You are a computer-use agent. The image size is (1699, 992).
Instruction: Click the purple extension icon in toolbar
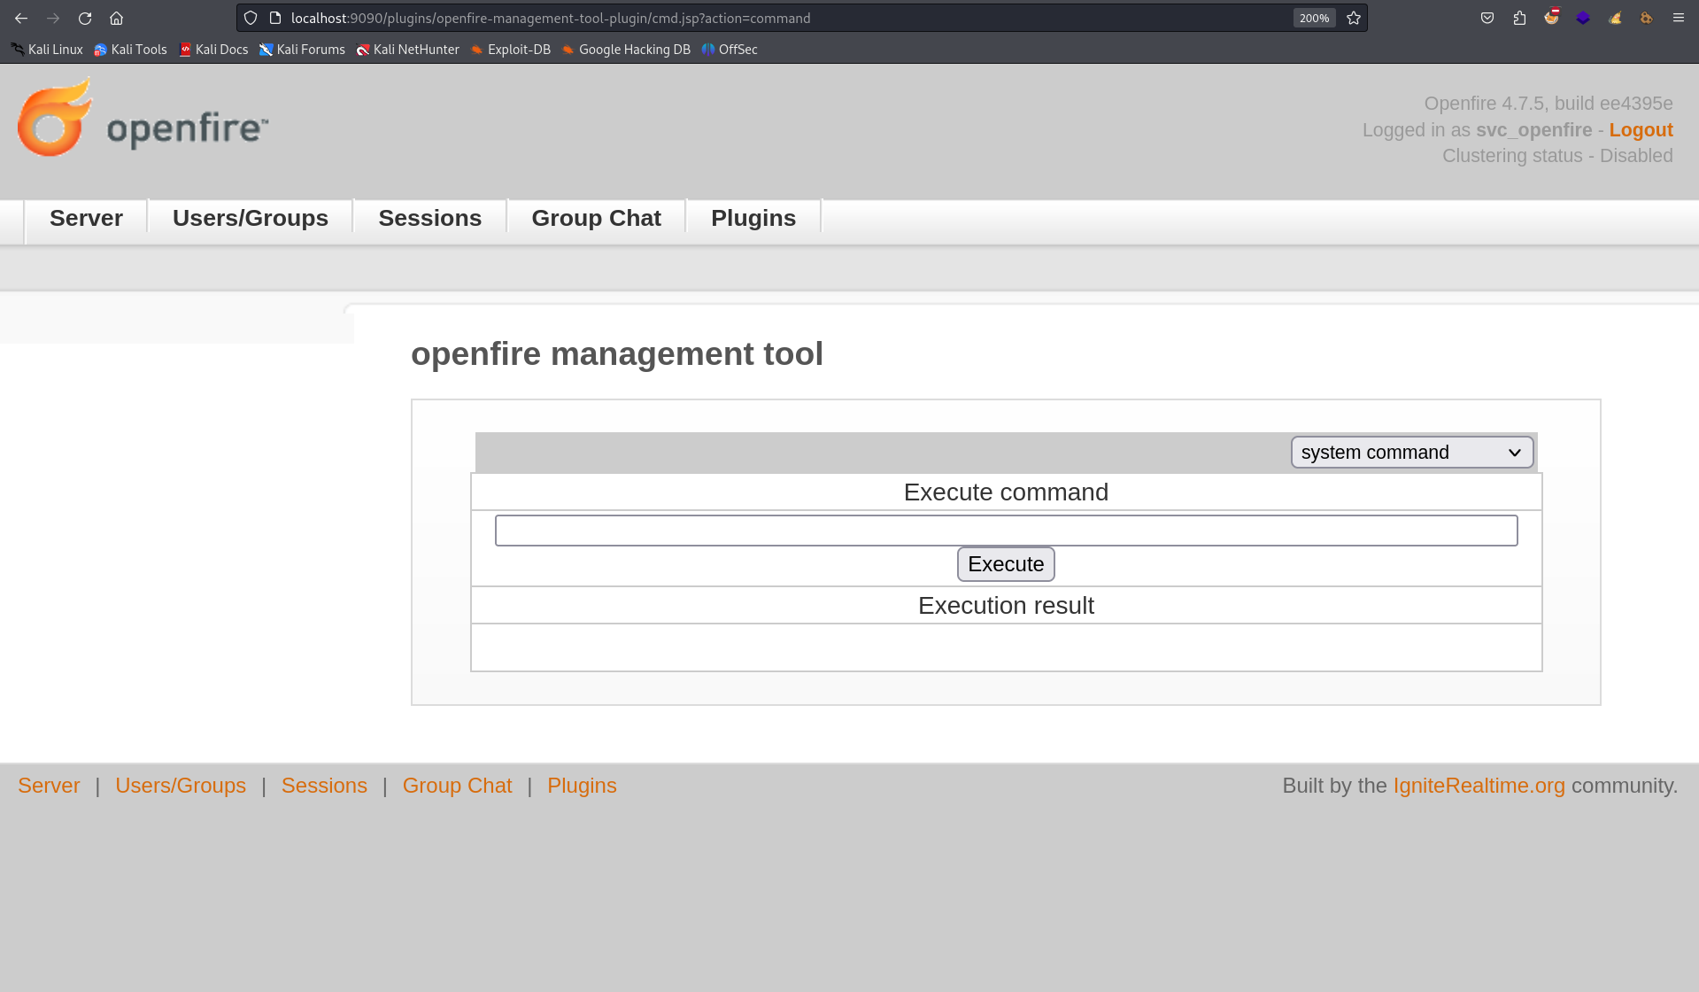click(1583, 18)
